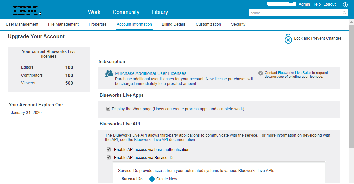This screenshot has width=354, height=184.
Task: Open the Work menu
Action: 94,12
